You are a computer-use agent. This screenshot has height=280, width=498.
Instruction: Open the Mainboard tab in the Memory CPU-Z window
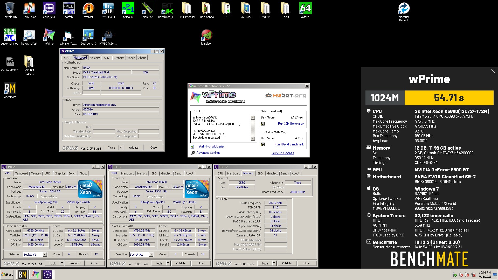(x=234, y=173)
